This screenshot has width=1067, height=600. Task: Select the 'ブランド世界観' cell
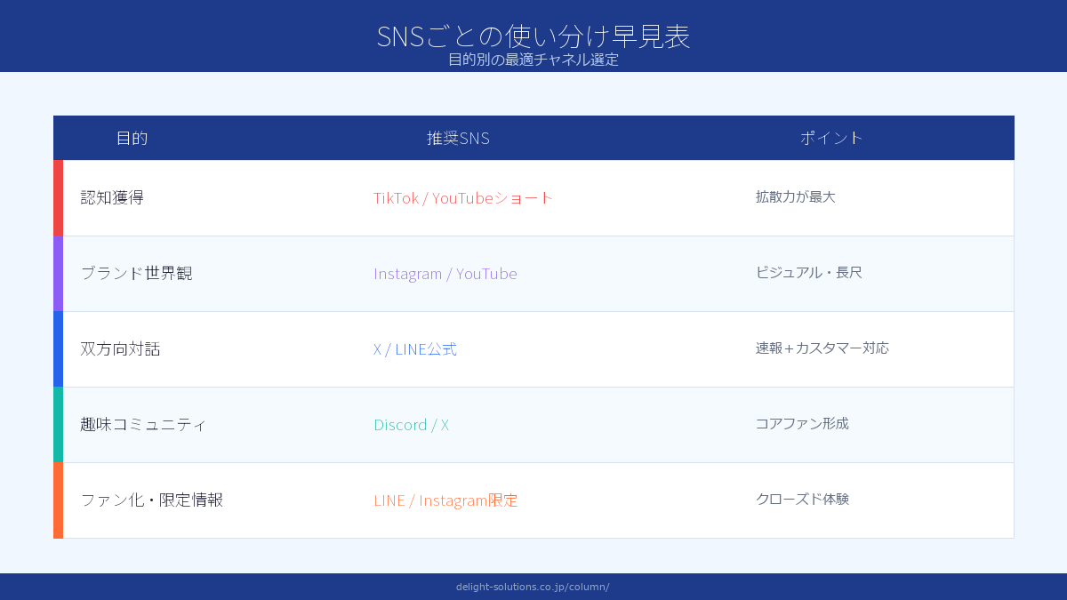coord(136,273)
